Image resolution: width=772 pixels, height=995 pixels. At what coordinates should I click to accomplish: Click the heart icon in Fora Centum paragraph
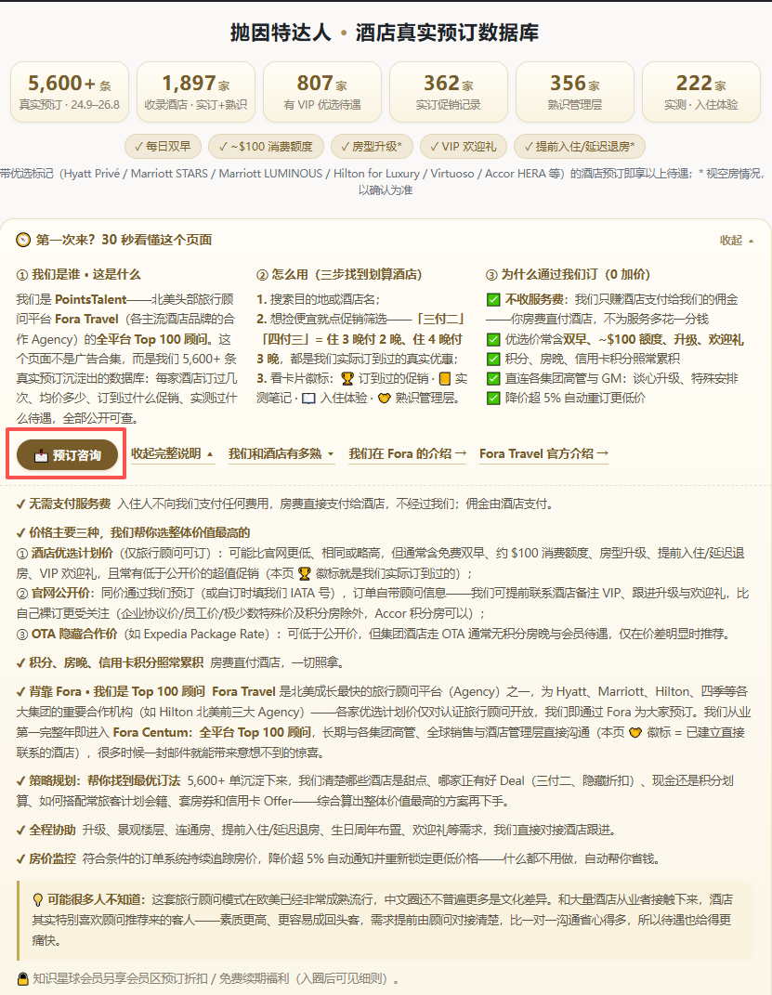(635, 732)
